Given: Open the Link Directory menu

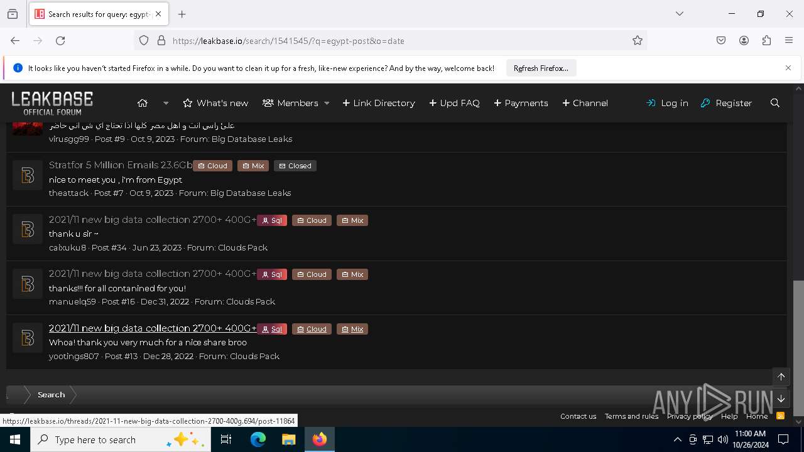Looking at the screenshot, I should click(x=379, y=103).
